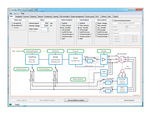Click the Inc. encoder -1 inverter block
This screenshot has width=151, height=114.
tap(108, 83)
